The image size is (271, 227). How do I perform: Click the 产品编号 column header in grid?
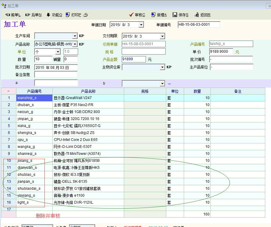pyautogui.click(x=34, y=91)
